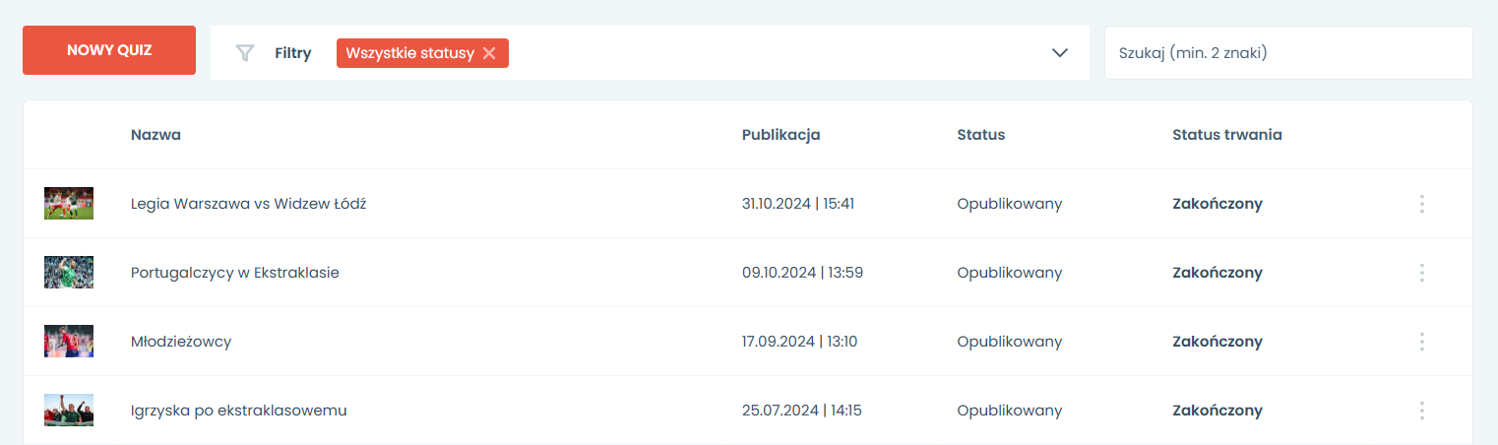Click the funnel filter icon
Viewport: 1498px width, 445px height.
245,53
